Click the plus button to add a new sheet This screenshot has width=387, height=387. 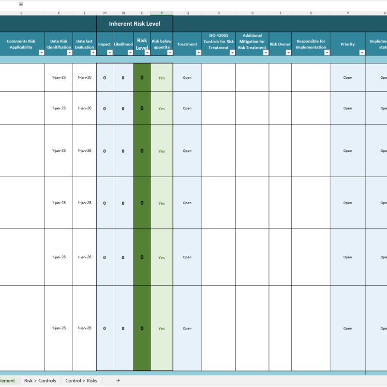coord(118,381)
